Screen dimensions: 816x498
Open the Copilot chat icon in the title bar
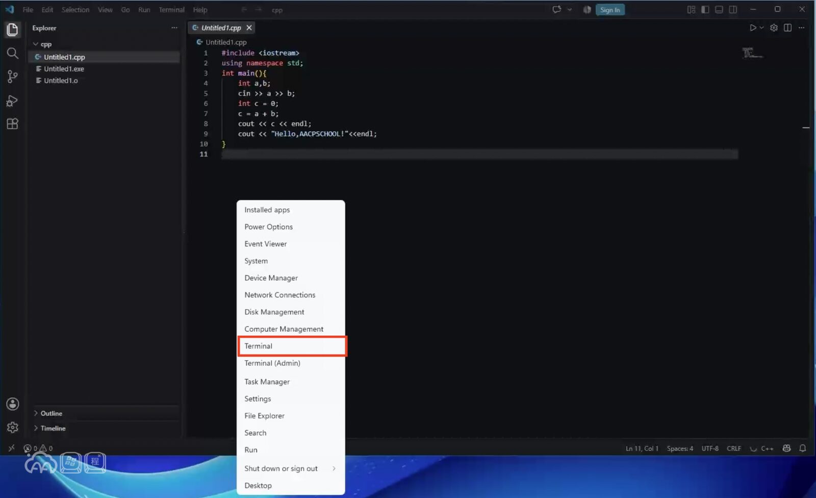point(556,9)
